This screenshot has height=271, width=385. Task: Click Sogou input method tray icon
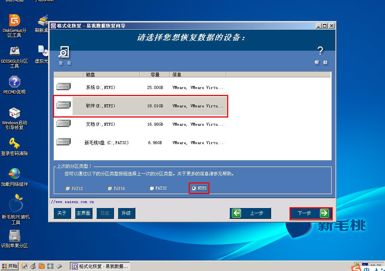[356, 268]
